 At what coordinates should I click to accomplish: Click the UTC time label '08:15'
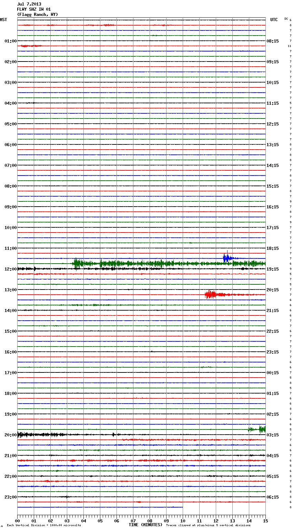pos(273,41)
